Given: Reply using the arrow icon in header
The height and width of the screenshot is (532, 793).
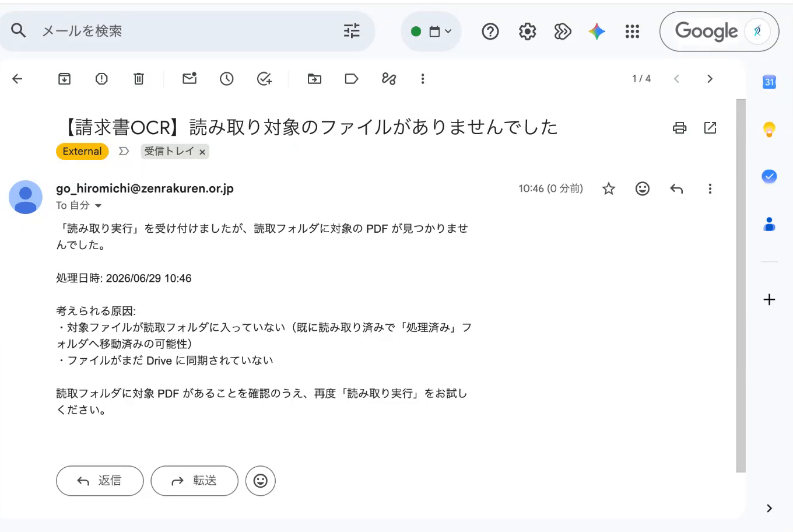Looking at the screenshot, I should point(676,188).
